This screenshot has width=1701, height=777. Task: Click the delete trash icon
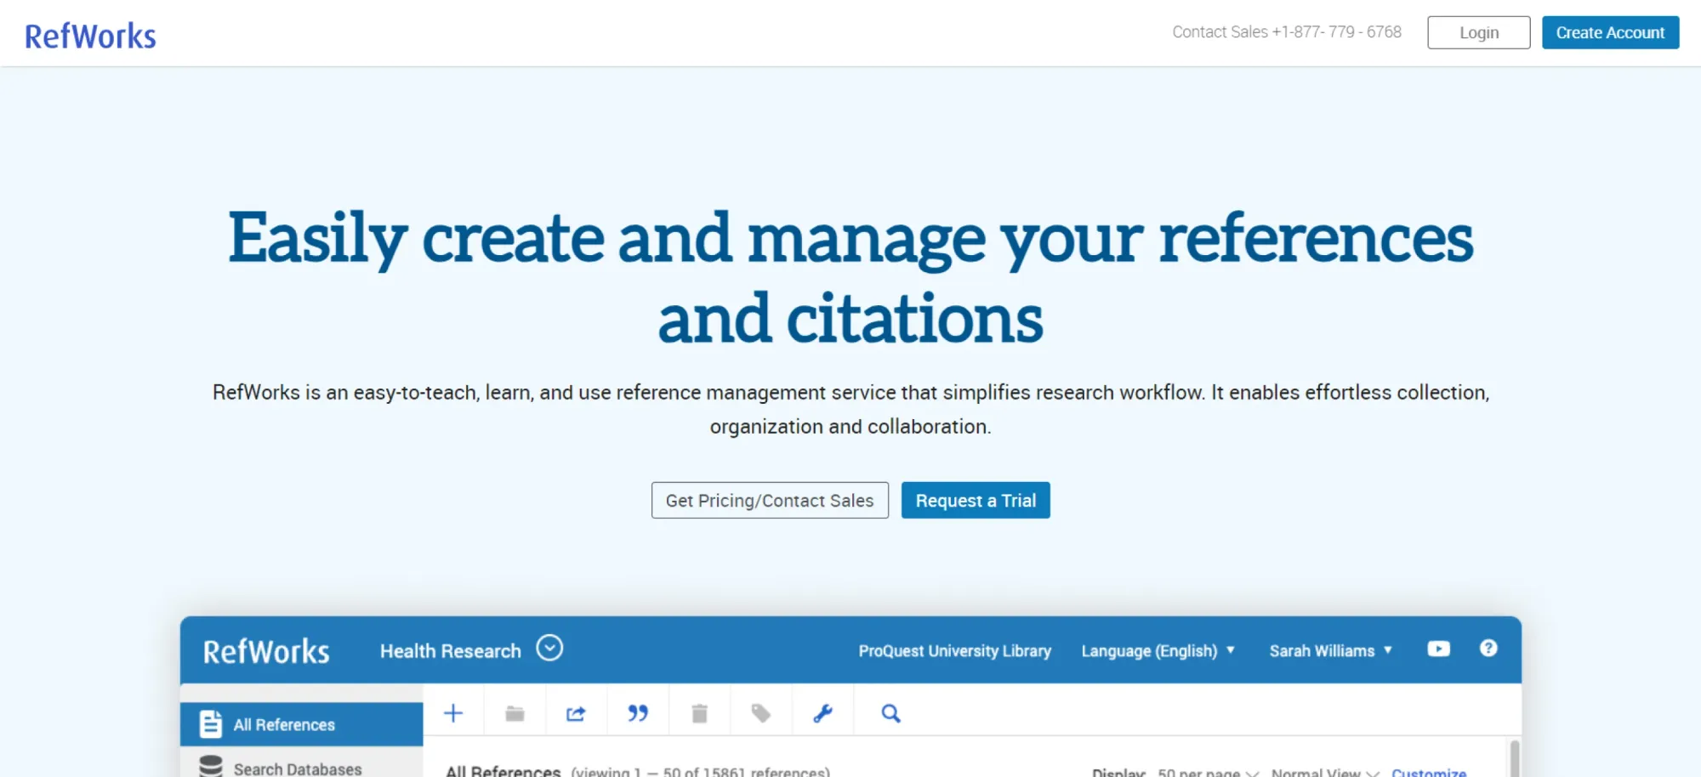click(699, 713)
